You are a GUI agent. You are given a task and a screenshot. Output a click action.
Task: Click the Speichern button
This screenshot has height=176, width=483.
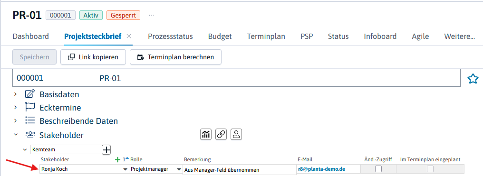click(x=35, y=57)
